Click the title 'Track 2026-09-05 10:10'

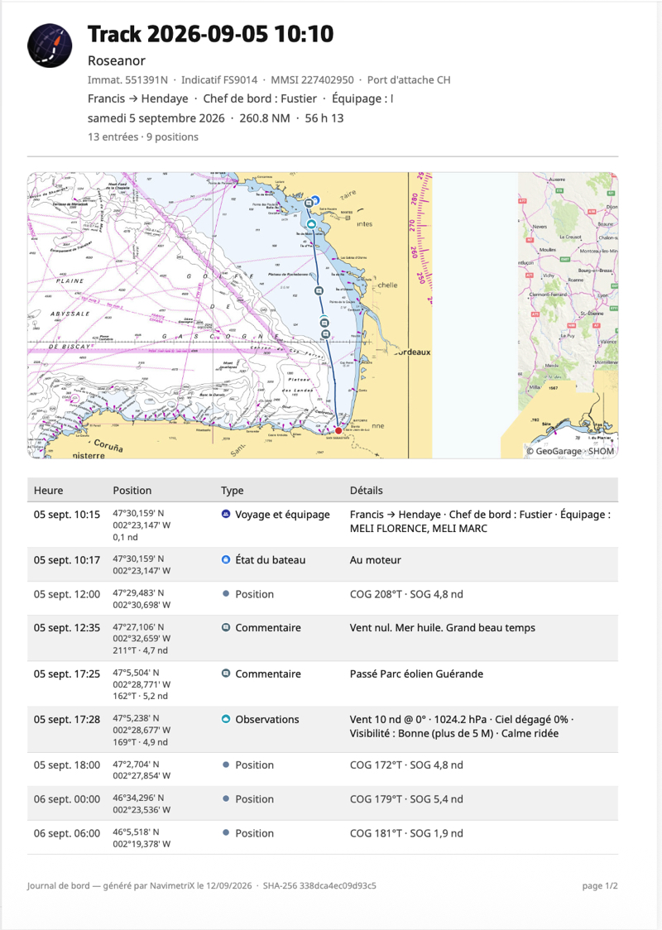pyautogui.click(x=210, y=35)
